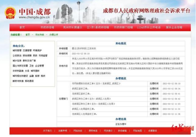Open 服务企业信箱 nav item

pyautogui.click(x=174, y=27)
